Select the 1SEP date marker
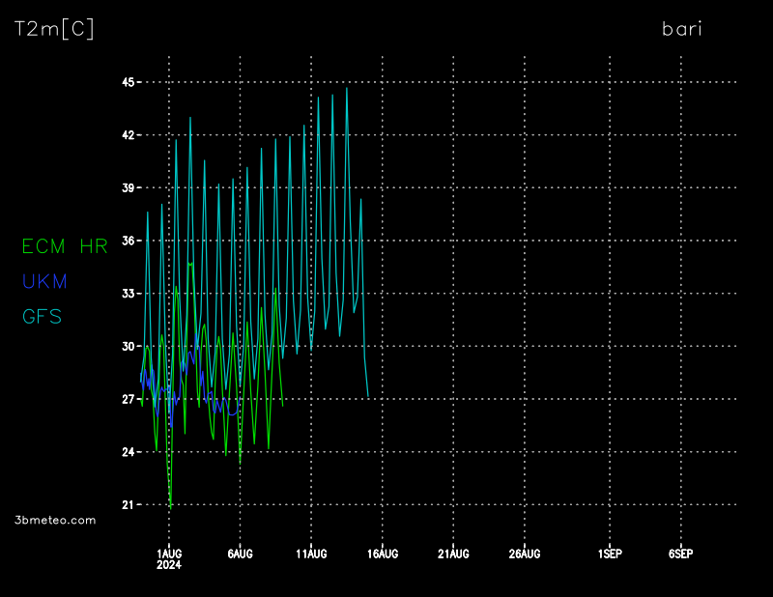This screenshot has height=597, width=773. (x=610, y=554)
